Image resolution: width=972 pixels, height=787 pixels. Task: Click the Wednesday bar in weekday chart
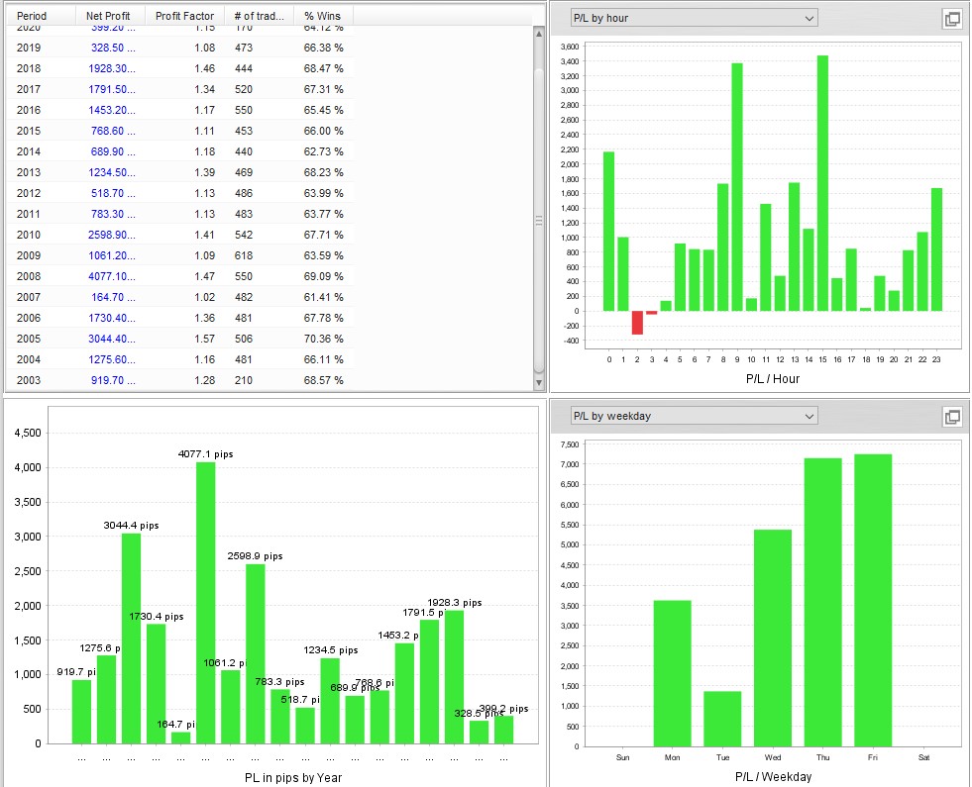773,639
